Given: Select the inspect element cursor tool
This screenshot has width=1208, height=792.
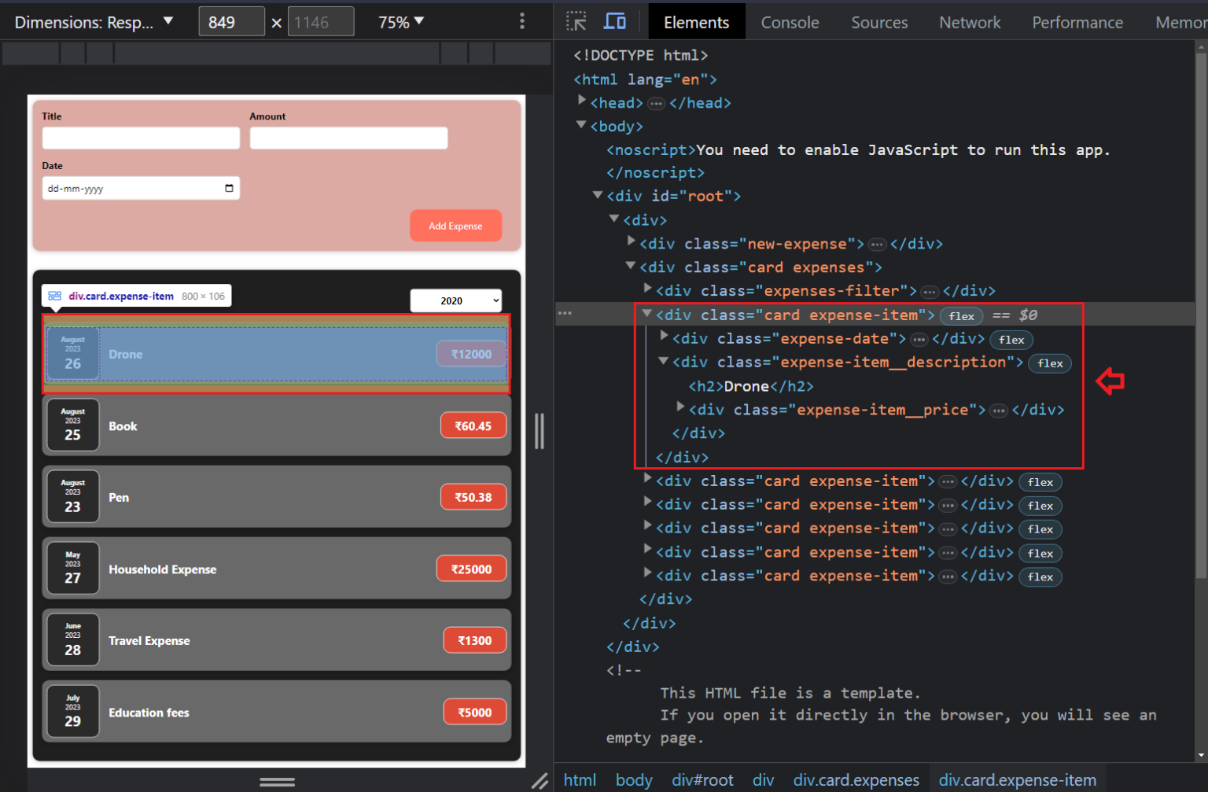Looking at the screenshot, I should tap(576, 21).
